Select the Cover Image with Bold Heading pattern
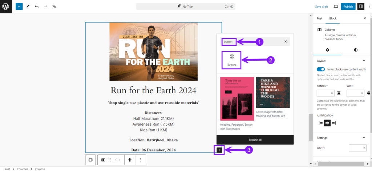The height and width of the screenshot is (171, 372). [273, 92]
